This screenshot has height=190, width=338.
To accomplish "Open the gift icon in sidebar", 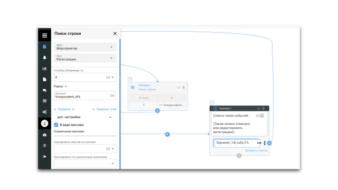I will tap(44, 135).
